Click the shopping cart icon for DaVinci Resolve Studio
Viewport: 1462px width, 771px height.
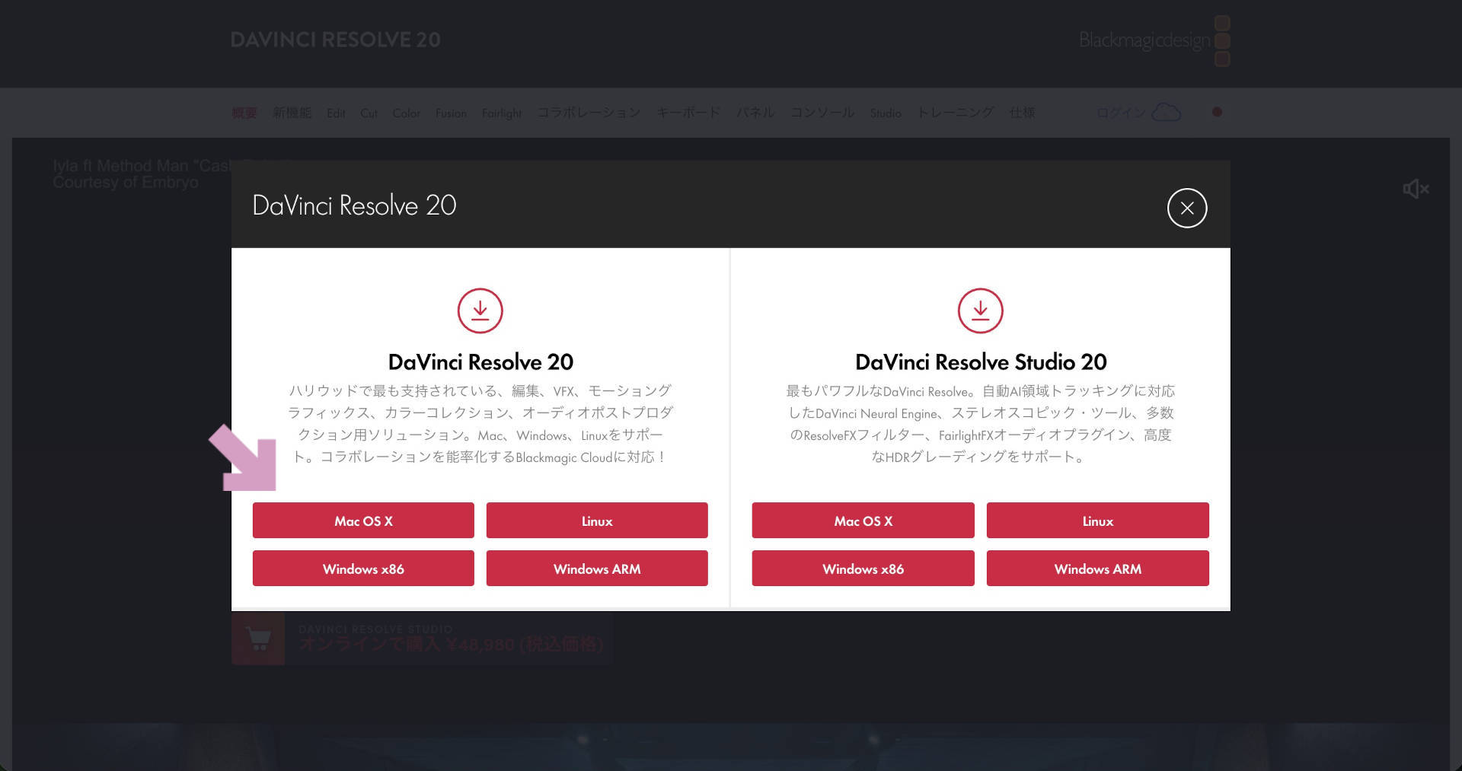[259, 639]
